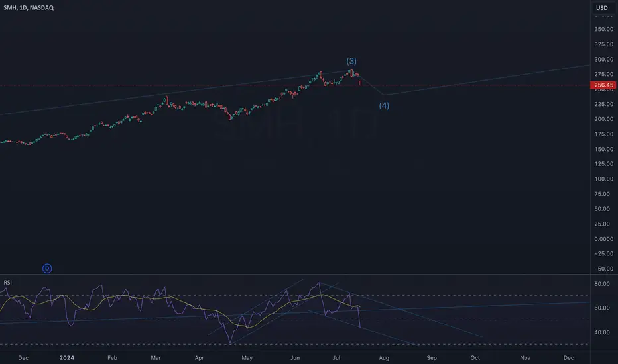Screen dimensions: 618x364
Task: Click the SMH, 1D, NASDAQ symbol title
Action: (x=29, y=7)
